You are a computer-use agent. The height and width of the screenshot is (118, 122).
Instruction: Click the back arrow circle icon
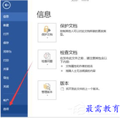[x=7, y=5]
